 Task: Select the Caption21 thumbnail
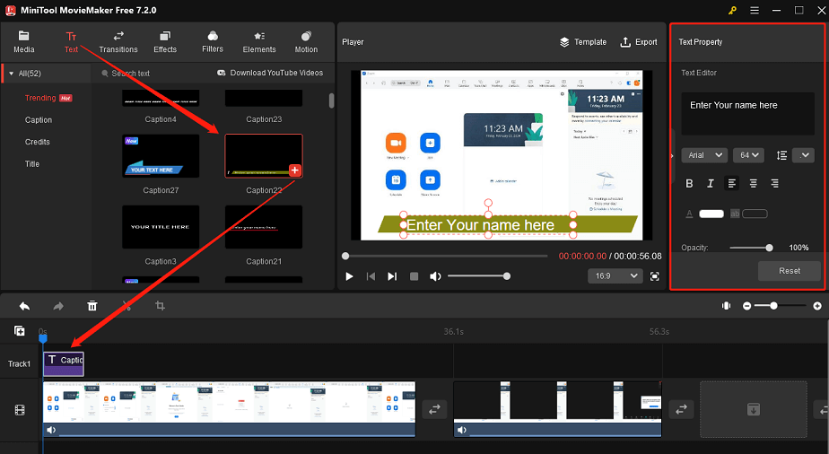tap(264, 227)
